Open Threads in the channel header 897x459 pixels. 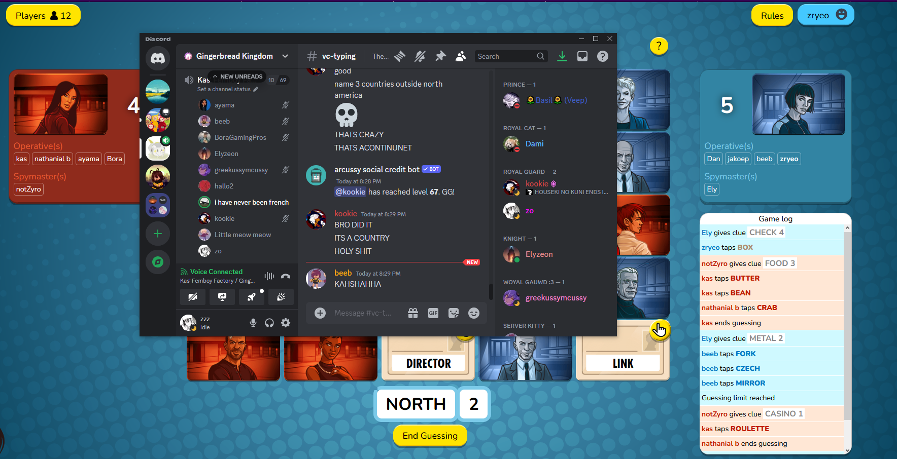click(x=400, y=56)
